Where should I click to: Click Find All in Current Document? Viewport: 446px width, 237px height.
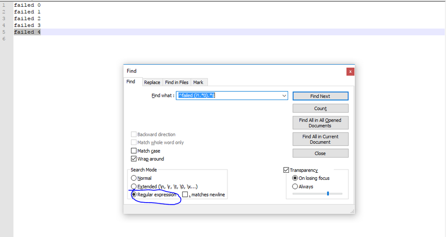(320, 139)
